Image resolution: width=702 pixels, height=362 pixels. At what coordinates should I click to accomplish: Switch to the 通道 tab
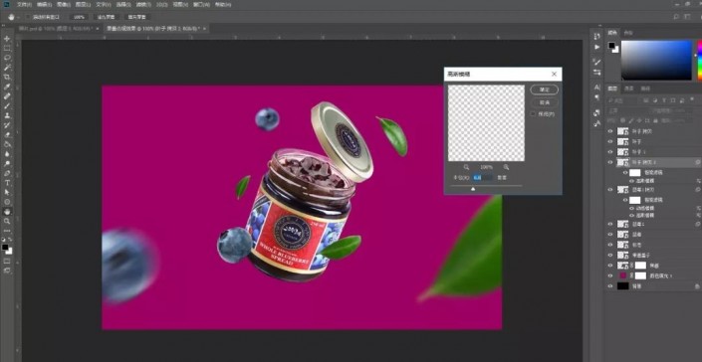tap(629, 89)
